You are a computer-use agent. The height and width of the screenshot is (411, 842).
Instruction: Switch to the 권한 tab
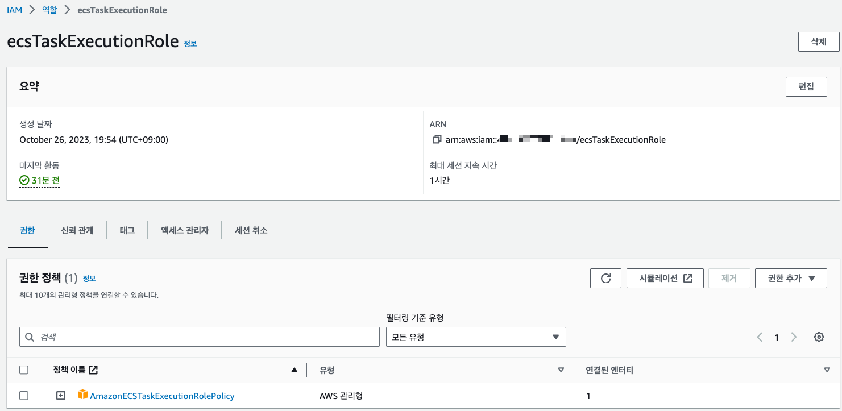pos(27,230)
